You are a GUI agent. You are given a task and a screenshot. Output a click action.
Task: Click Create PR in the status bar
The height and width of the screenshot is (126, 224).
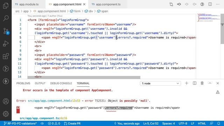[72, 124]
